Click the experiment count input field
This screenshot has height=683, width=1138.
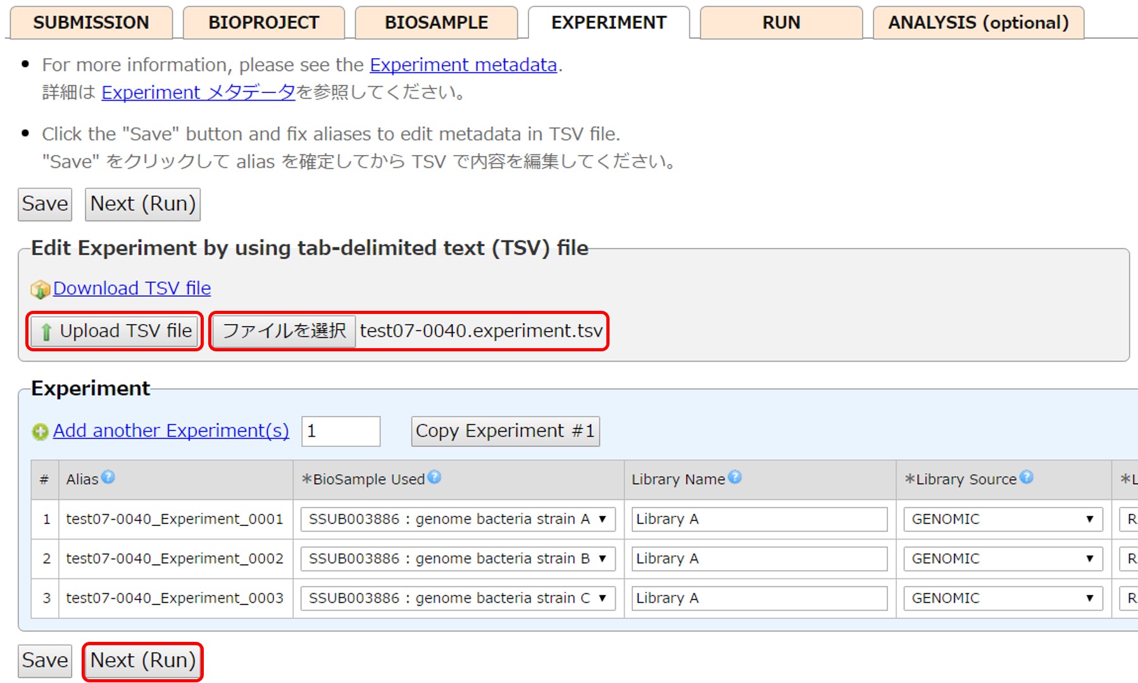[x=341, y=431]
